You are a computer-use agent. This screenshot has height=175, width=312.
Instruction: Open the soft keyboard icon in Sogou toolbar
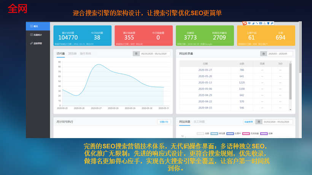click(x=261, y=23)
